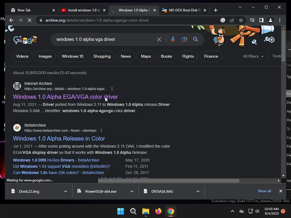
Task: Open volume control in system tray
Action: click(257, 211)
